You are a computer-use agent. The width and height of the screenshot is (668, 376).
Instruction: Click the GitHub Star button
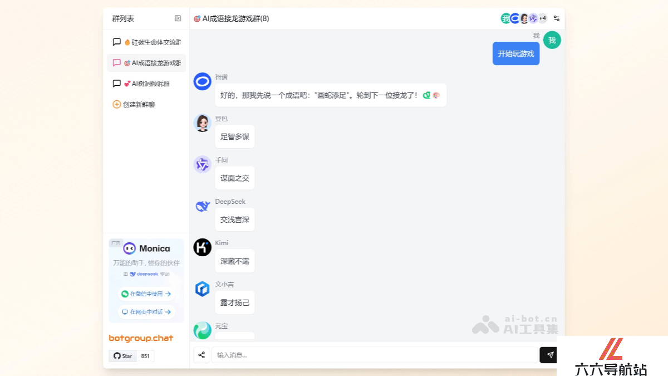click(123, 356)
